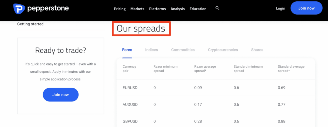The width and height of the screenshot is (328, 127).
Task: Click the pepperstone wordmark in header
Action: [48, 9]
